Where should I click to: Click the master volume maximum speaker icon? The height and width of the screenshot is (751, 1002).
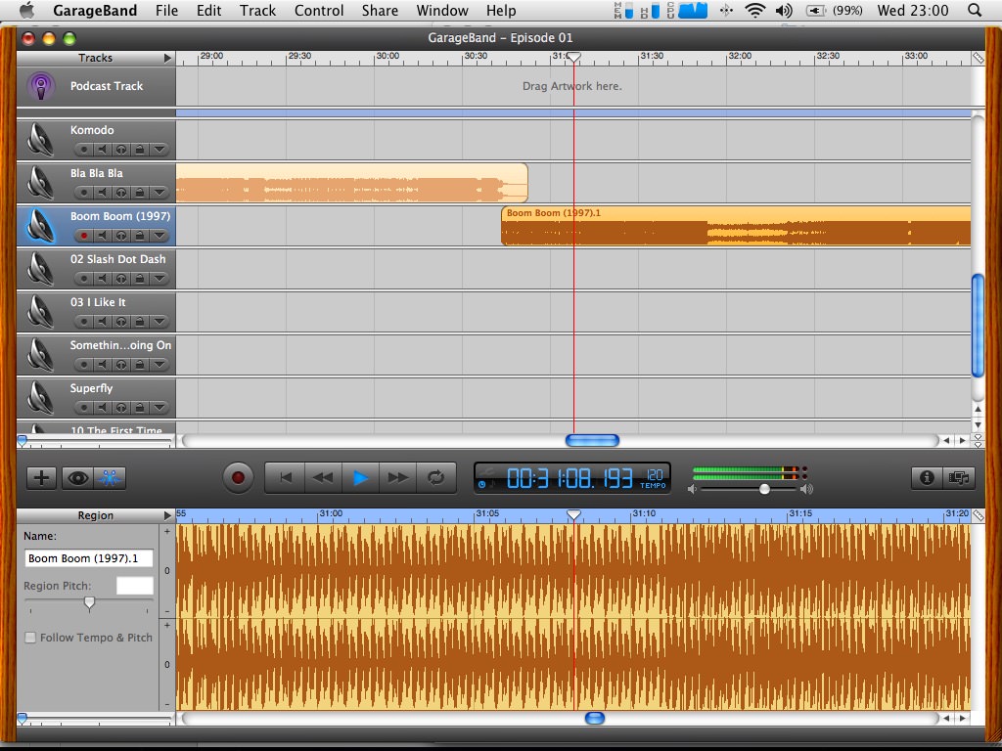(x=807, y=489)
